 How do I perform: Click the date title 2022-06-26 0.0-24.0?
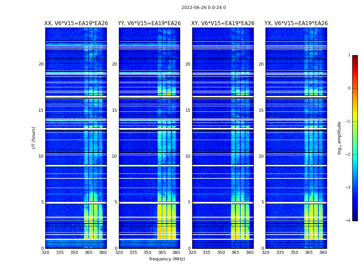(204, 8)
